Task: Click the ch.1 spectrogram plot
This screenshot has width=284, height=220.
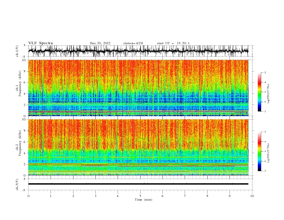Action: [138, 88]
